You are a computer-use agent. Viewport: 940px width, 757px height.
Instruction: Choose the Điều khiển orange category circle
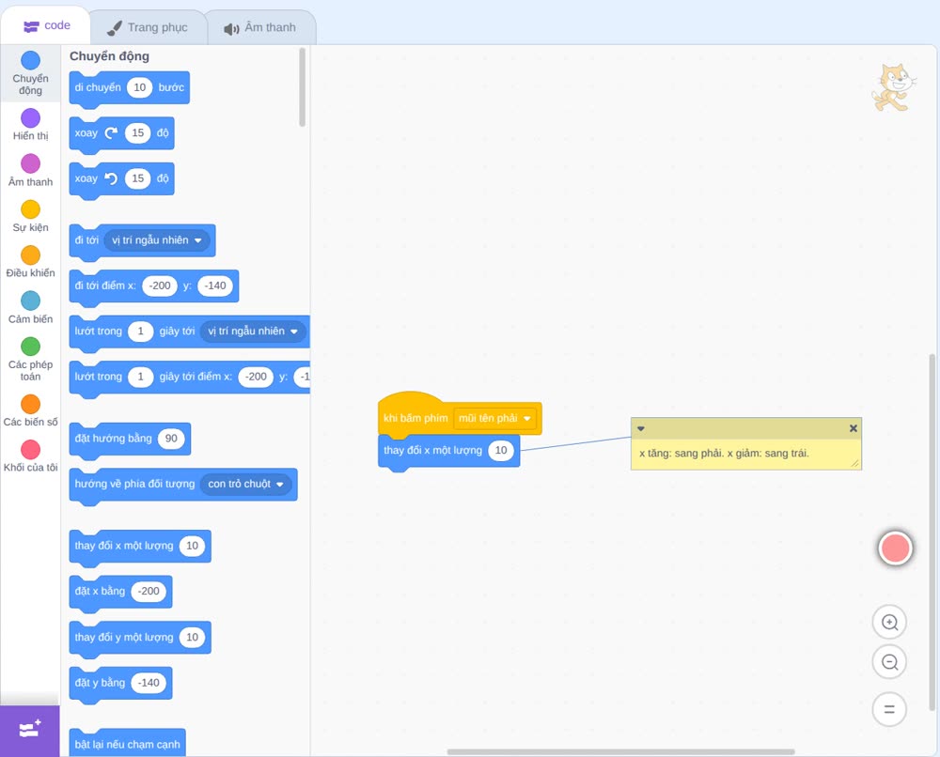click(31, 255)
